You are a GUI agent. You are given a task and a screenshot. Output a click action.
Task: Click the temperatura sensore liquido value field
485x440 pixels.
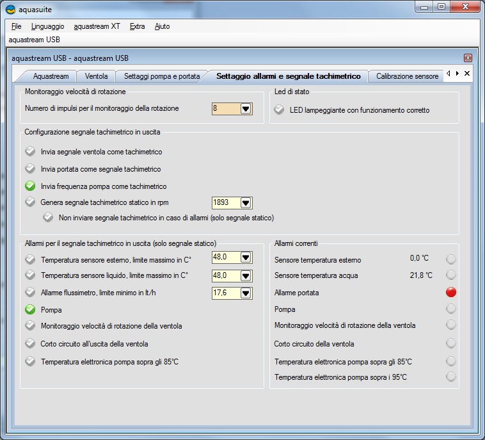(x=225, y=275)
